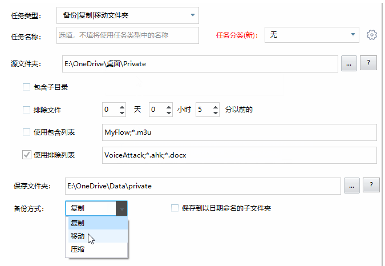This screenshot has height=266, width=385.
Task: Increase the days spinner value
Action: [x=122, y=107]
